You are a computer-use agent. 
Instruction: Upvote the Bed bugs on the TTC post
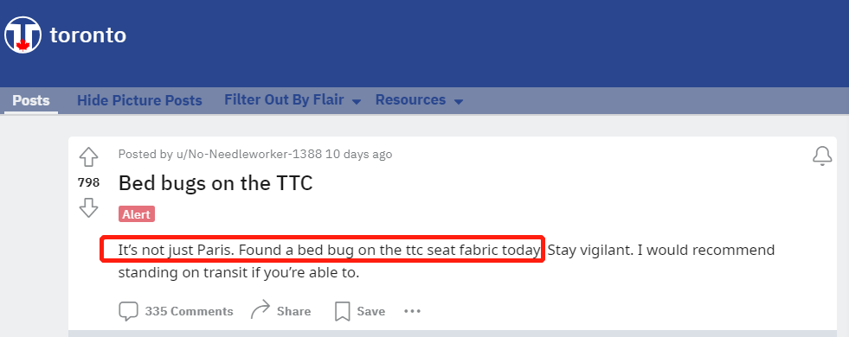pyautogui.click(x=89, y=157)
